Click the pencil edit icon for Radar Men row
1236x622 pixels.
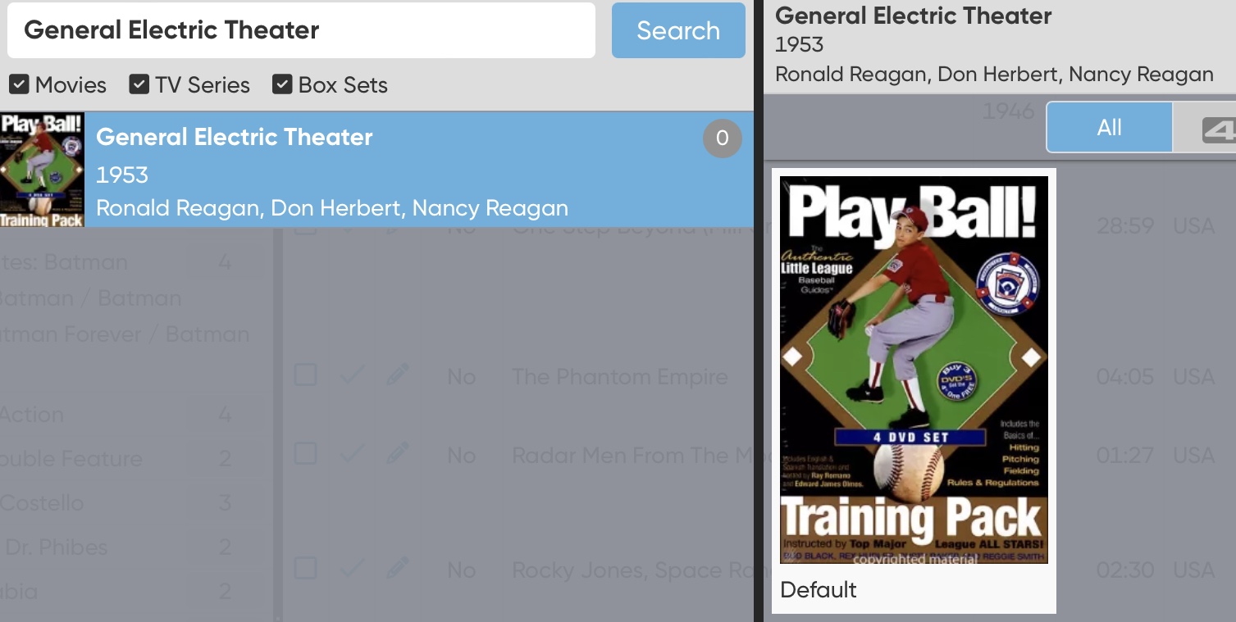[x=398, y=452]
